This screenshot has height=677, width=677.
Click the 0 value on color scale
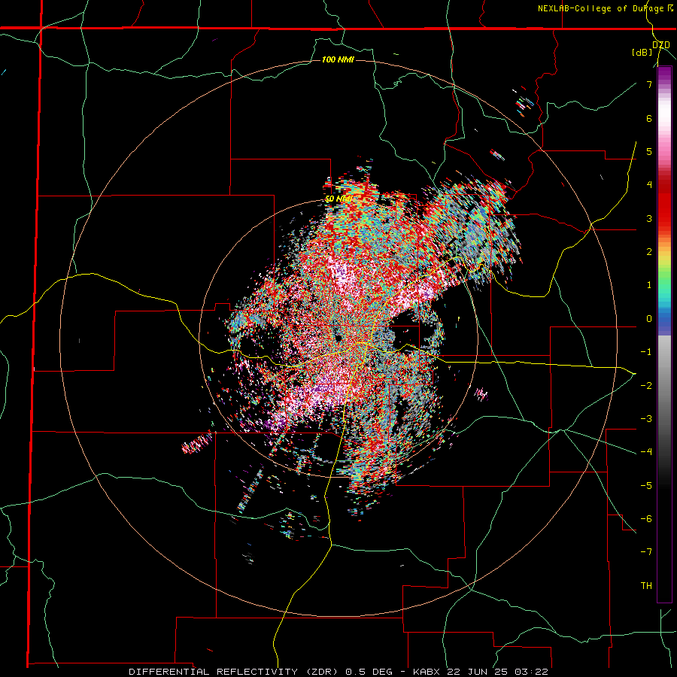(649, 319)
